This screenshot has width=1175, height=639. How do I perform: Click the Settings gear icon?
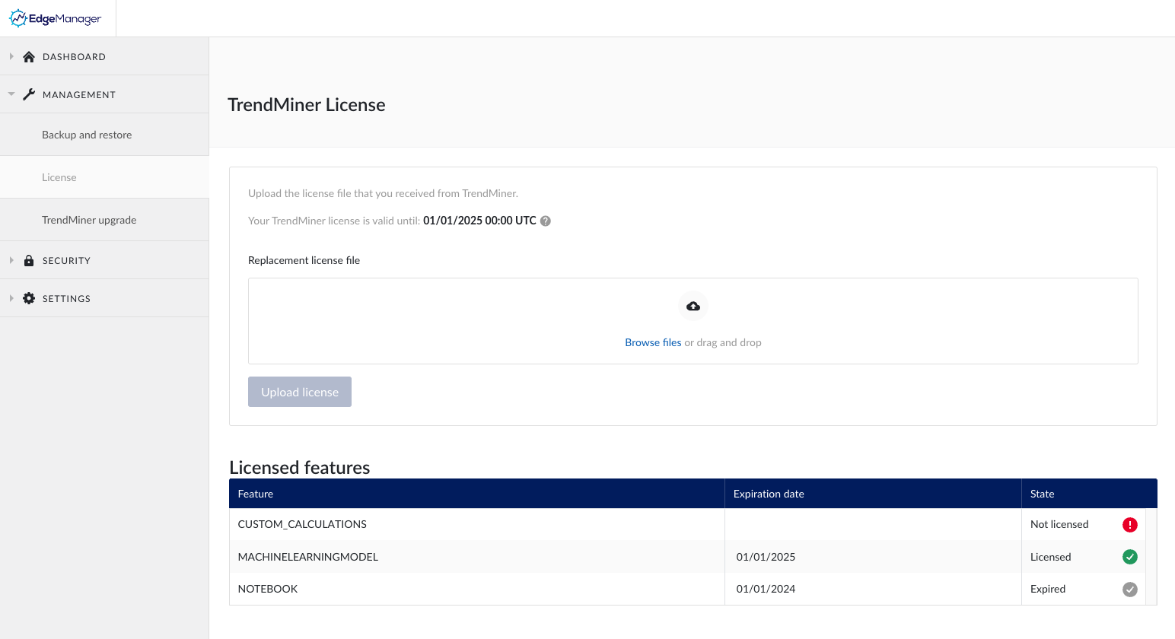(x=28, y=297)
